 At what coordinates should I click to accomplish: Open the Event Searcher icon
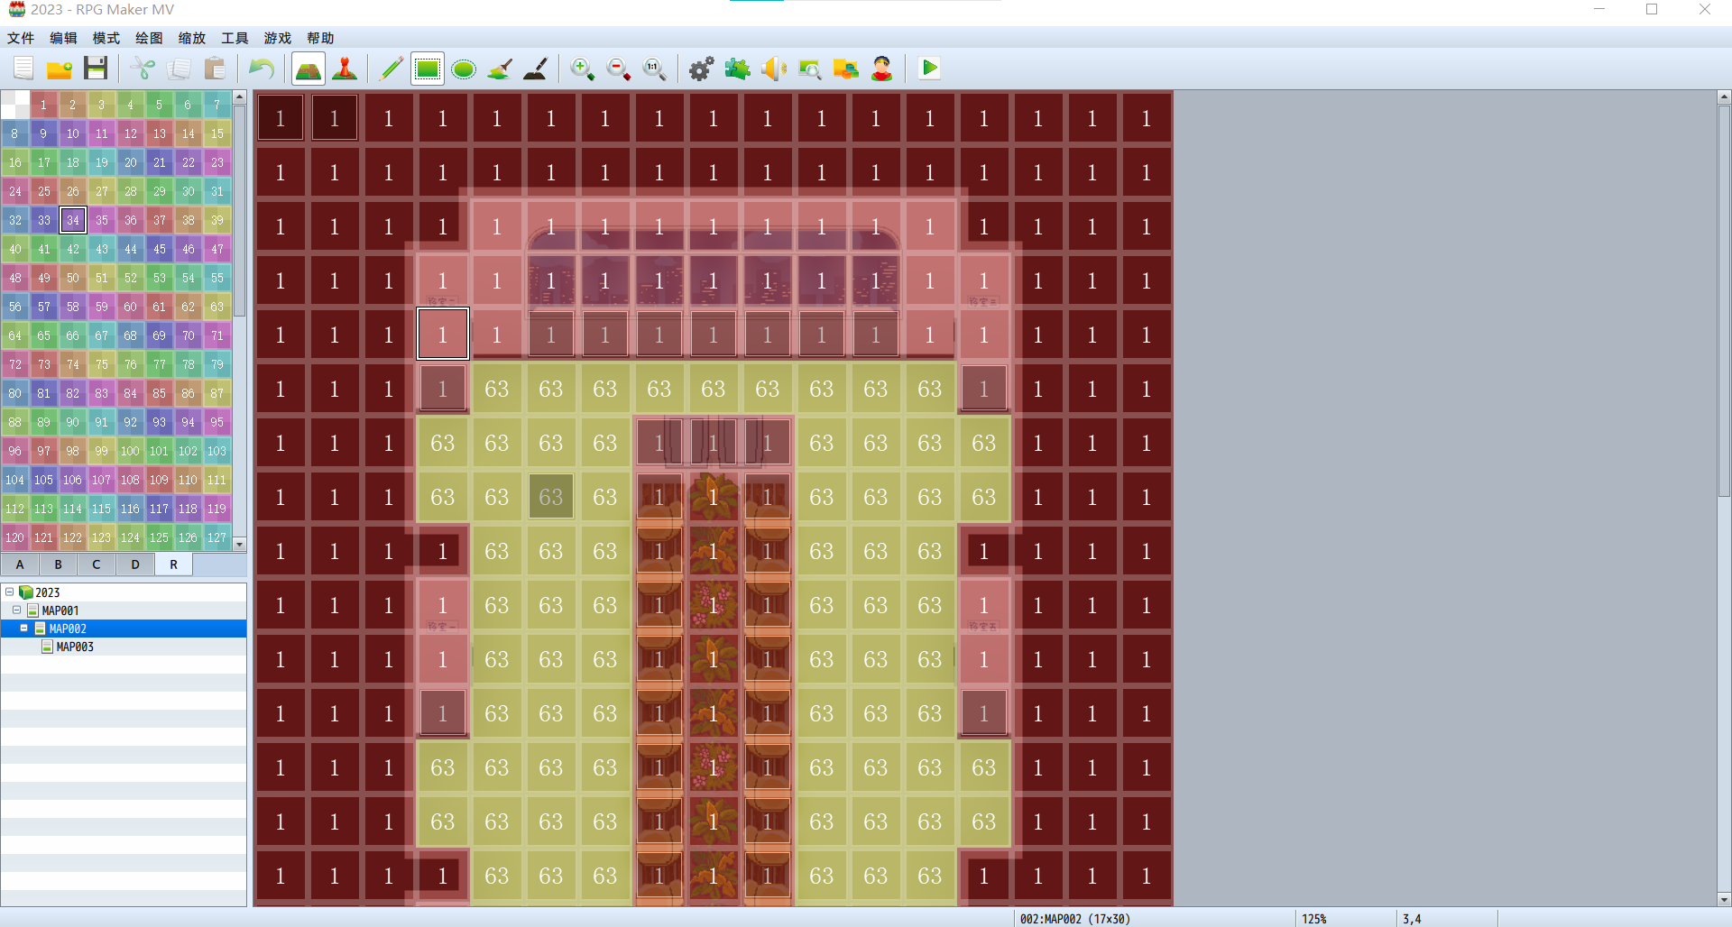pyautogui.click(x=810, y=69)
